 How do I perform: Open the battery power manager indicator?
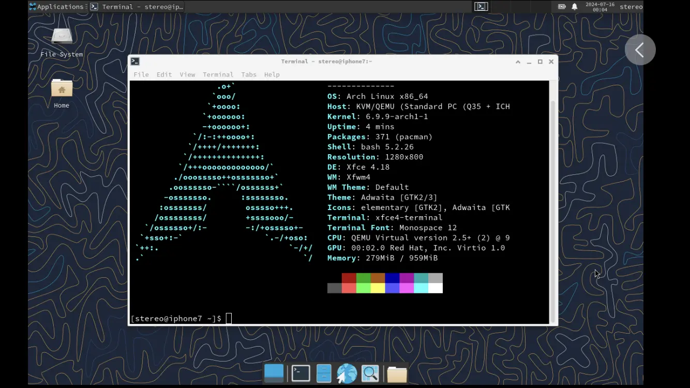pyautogui.click(x=562, y=7)
